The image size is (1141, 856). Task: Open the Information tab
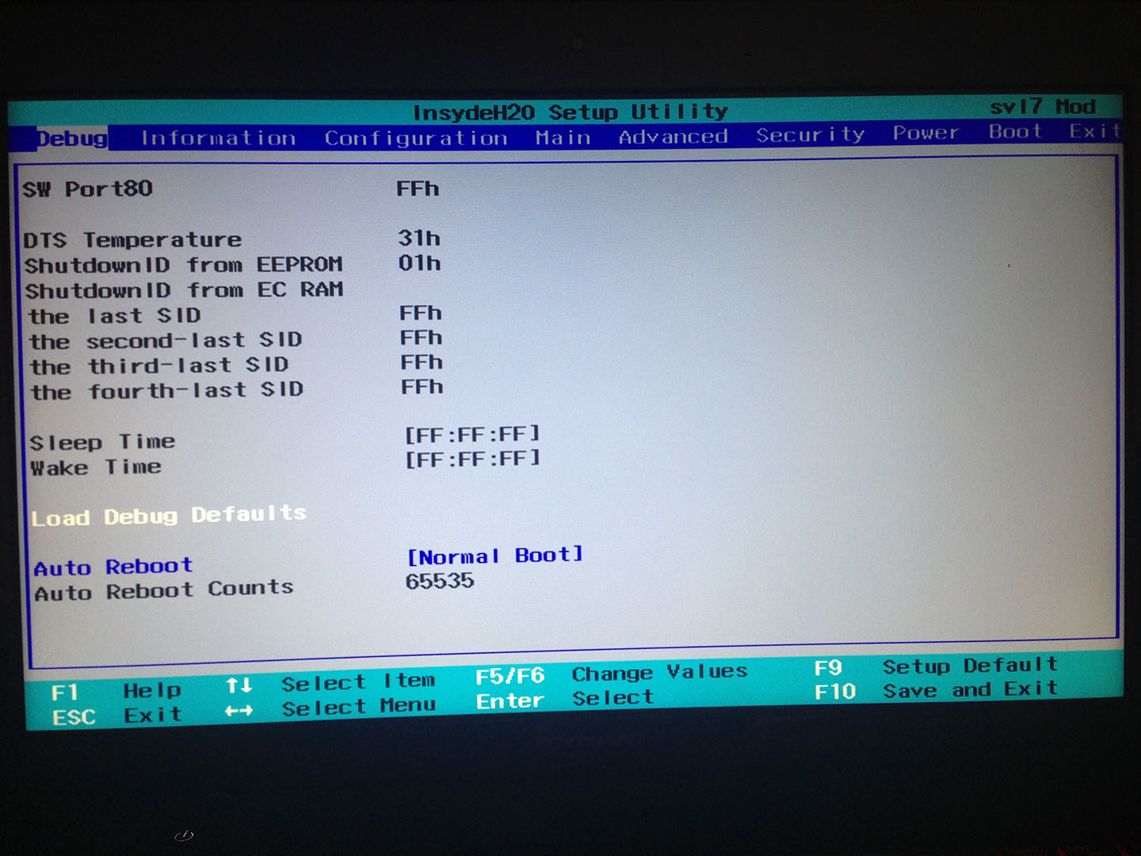pos(219,138)
